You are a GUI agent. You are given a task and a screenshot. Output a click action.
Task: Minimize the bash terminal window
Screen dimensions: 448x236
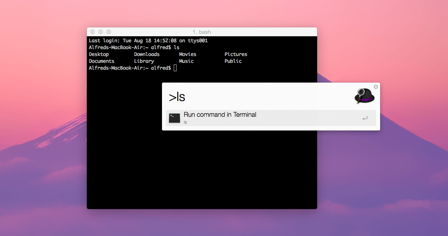coord(101,32)
